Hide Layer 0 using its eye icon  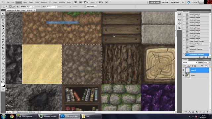point(184,75)
